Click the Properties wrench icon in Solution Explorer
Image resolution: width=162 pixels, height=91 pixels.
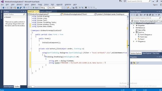(159, 15)
